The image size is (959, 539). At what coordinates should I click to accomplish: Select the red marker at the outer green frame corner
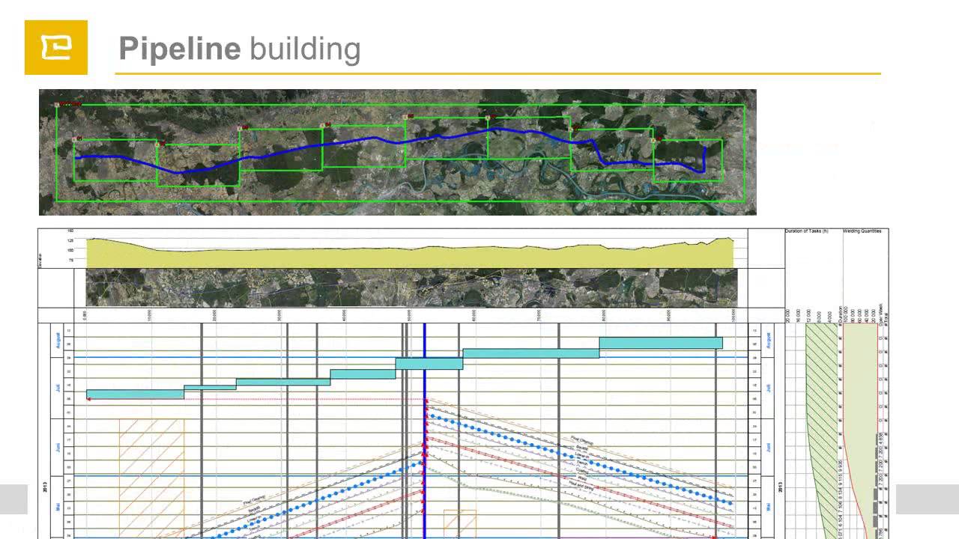pyautogui.click(x=58, y=105)
